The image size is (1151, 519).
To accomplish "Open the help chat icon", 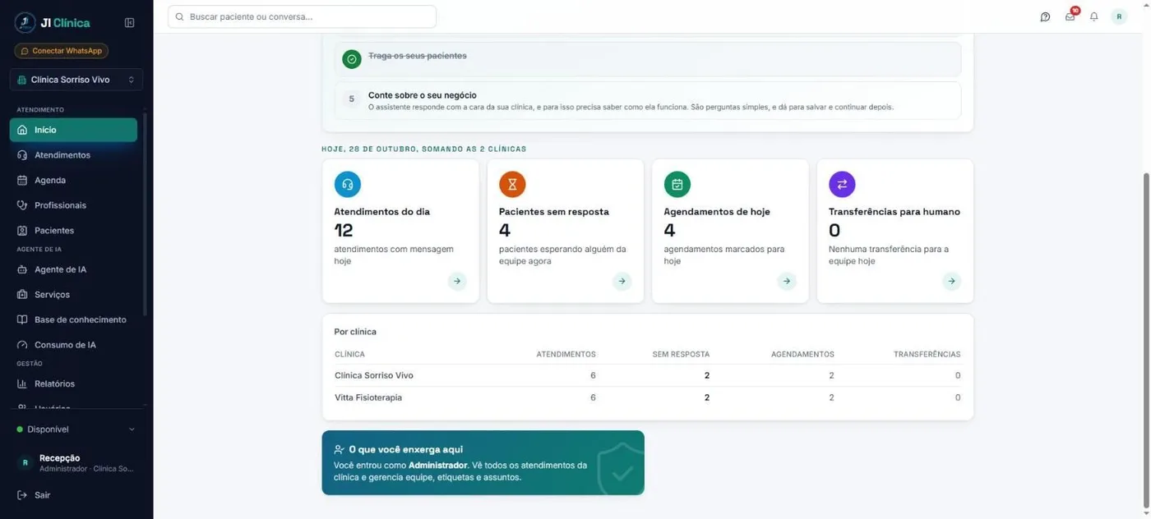I will point(1045,16).
